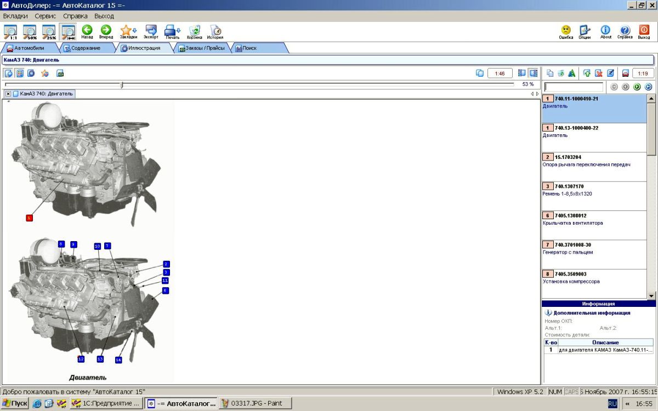Open the Справка menu in menu bar

click(76, 16)
